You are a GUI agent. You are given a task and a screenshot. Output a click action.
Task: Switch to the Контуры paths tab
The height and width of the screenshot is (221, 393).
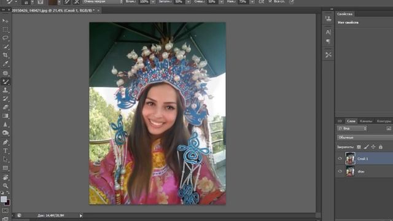pos(384,121)
